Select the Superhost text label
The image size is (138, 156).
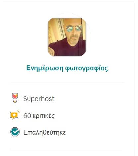click(39, 99)
